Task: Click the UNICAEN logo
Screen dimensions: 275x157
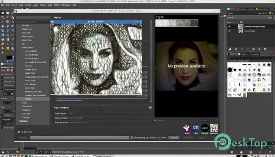Action: tap(205, 129)
